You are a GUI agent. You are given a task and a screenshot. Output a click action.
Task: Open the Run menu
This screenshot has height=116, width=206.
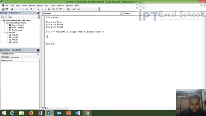(46, 5)
